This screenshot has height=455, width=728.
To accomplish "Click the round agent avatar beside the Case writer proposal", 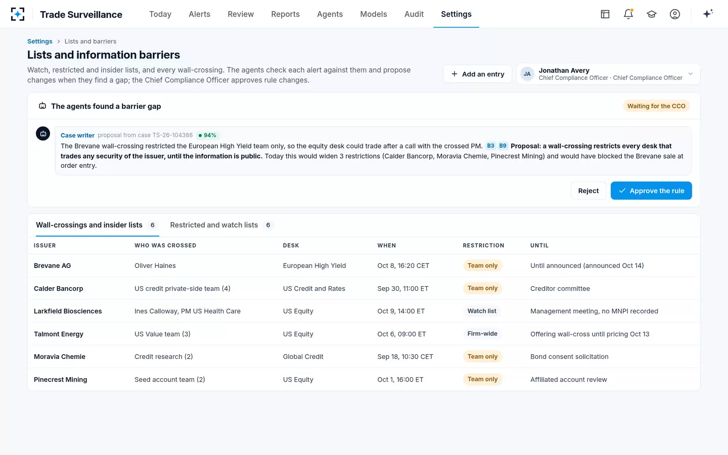I will coord(43,133).
